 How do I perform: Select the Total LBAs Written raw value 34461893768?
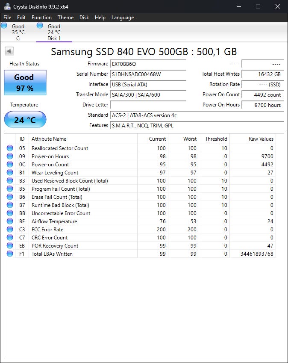(x=257, y=254)
